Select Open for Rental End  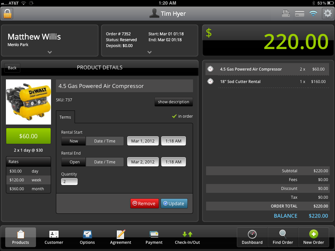[x=74, y=162]
